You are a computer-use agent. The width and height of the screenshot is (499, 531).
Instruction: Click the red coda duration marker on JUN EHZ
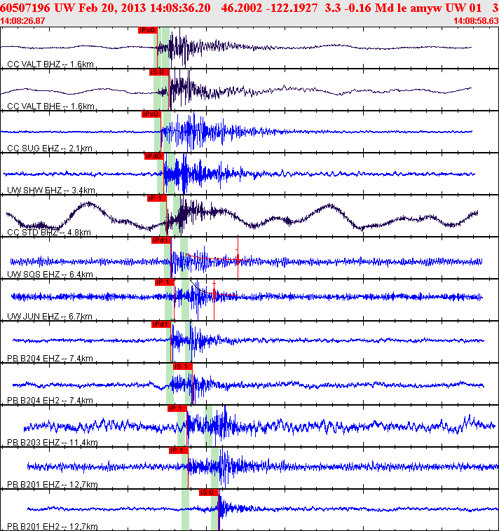coord(214,300)
